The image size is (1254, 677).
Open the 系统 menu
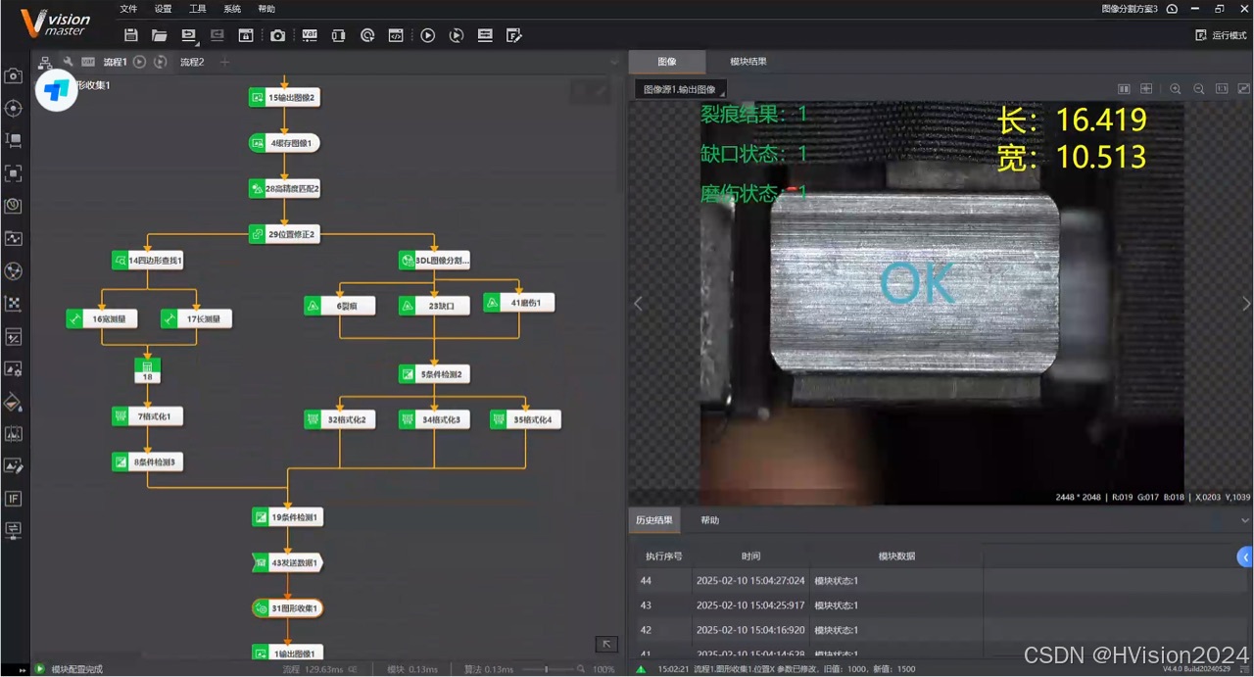pyautogui.click(x=232, y=9)
